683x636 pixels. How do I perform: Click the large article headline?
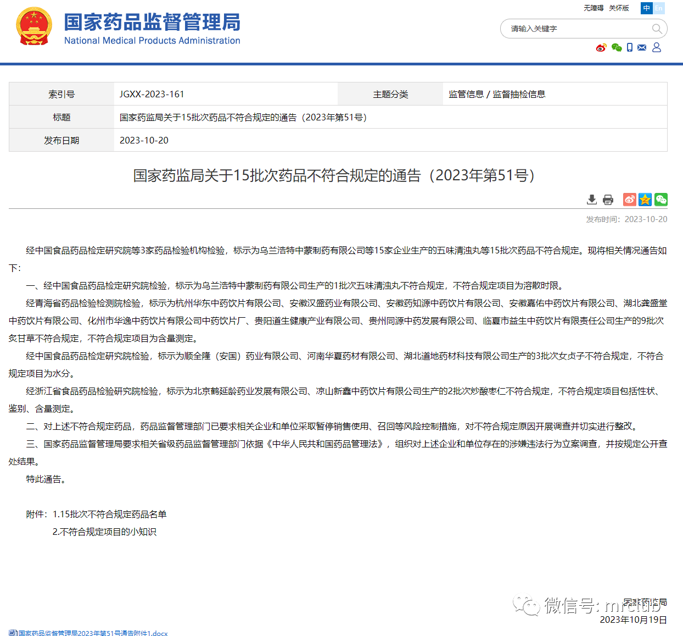click(x=334, y=175)
